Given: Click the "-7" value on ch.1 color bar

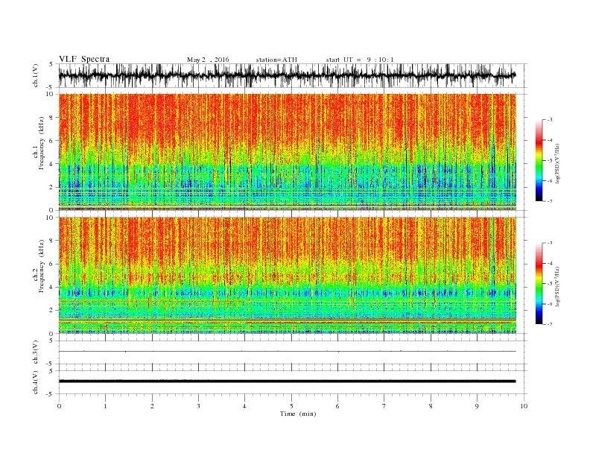Looking at the screenshot, I should pos(549,201).
